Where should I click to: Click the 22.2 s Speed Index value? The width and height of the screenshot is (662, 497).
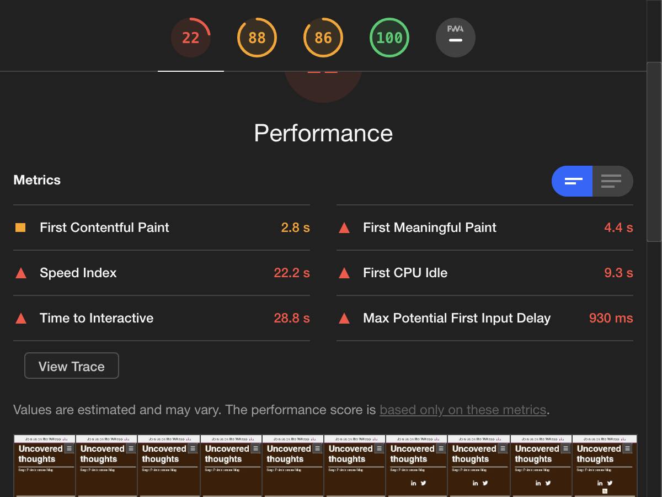pyautogui.click(x=292, y=273)
